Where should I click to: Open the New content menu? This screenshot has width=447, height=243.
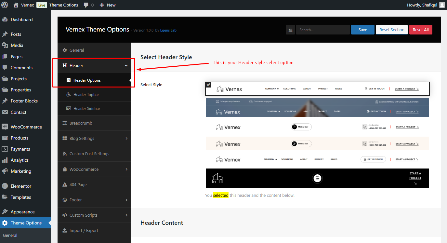108,5
